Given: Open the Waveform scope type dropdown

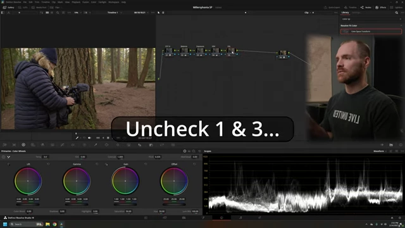Looking at the screenshot, I should coord(380,151).
